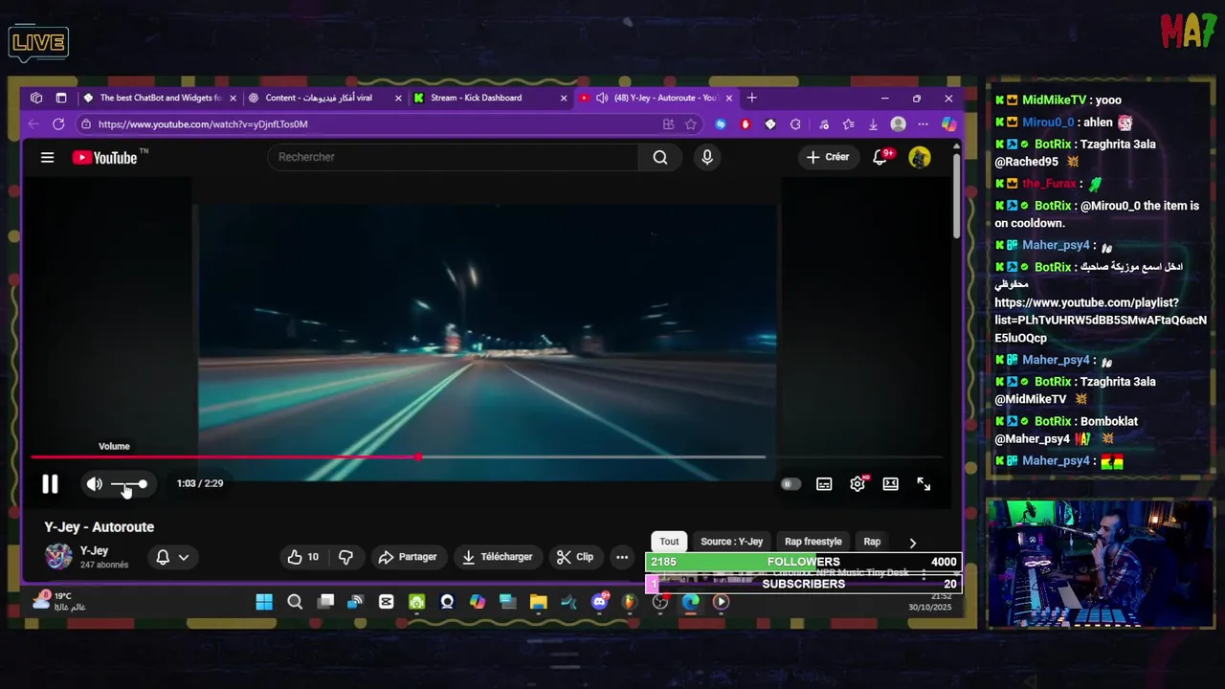The image size is (1225, 689).
Task: Open Discord from the taskbar
Action: pyautogui.click(x=600, y=602)
